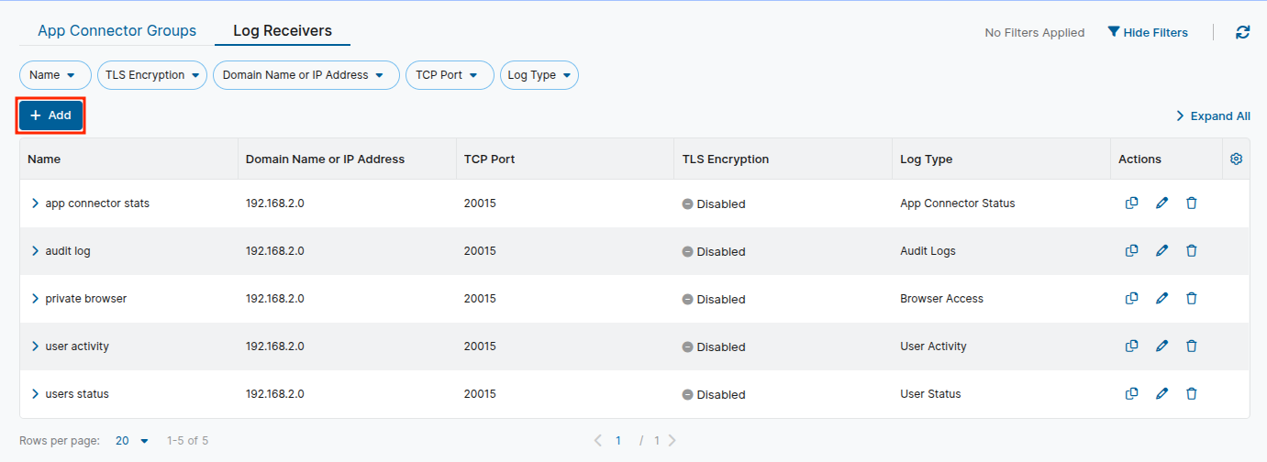
Task: Edit the users status receiver
Action: pyautogui.click(x=1161, y=394)
